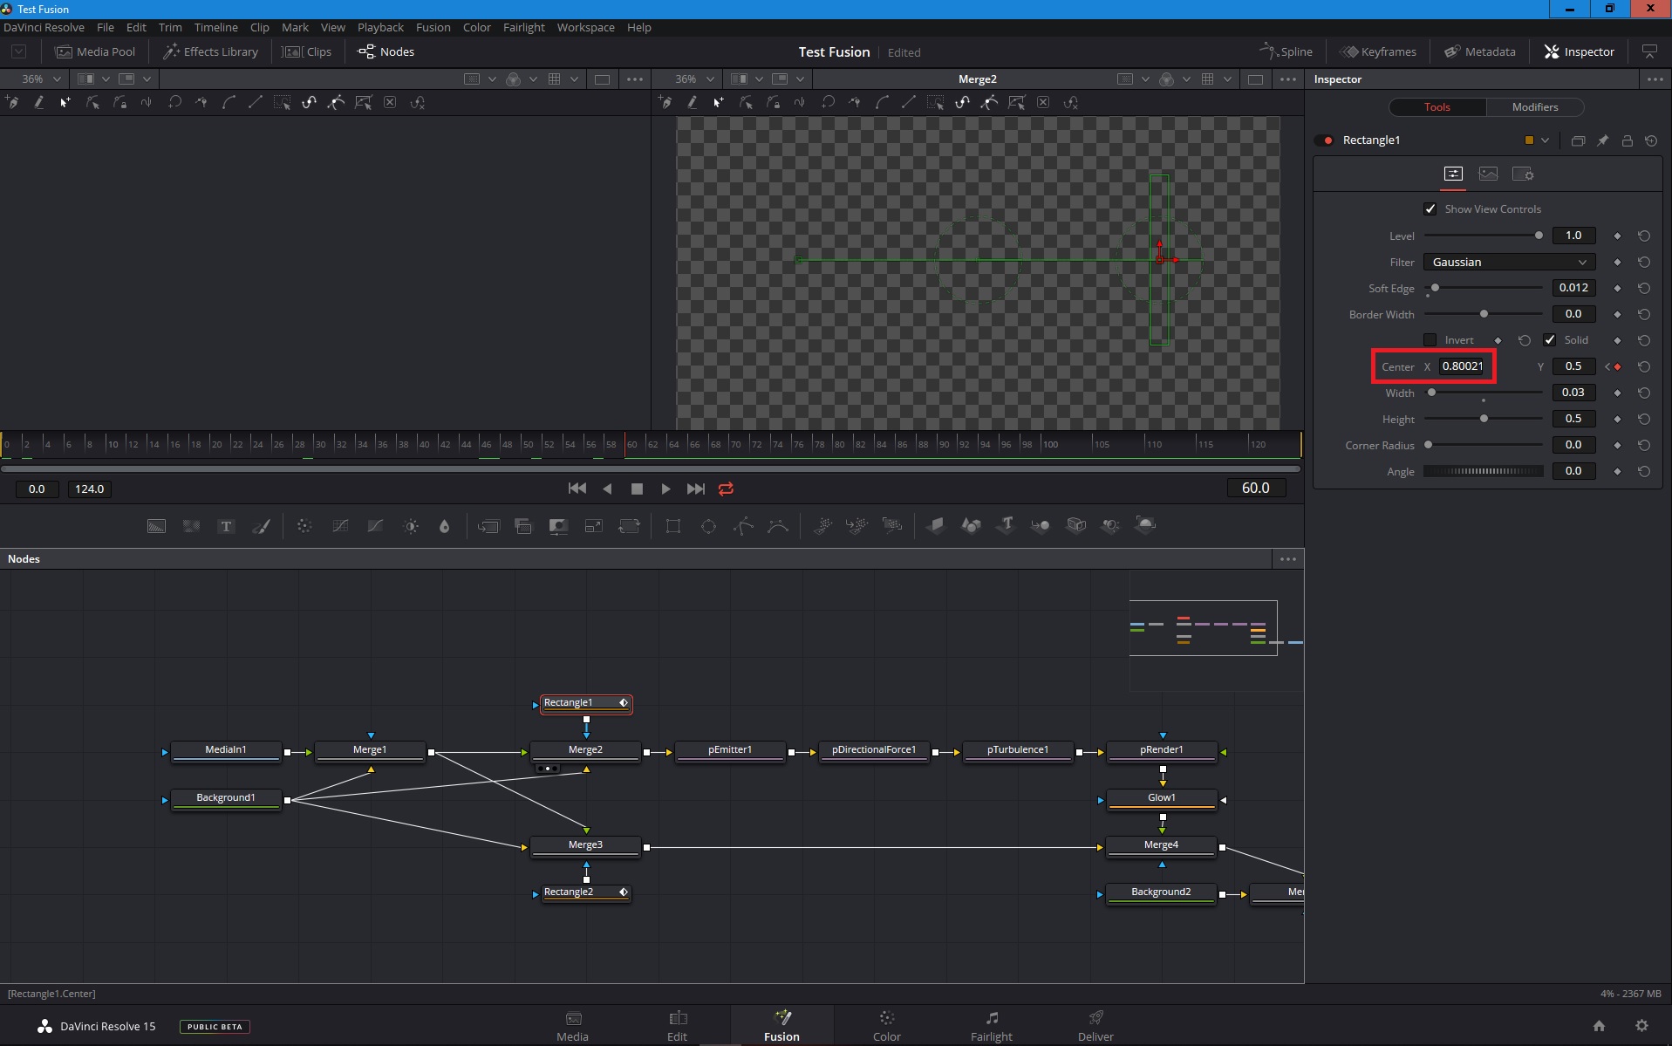Add a Rectangle mask tool from toolbar

672,526
